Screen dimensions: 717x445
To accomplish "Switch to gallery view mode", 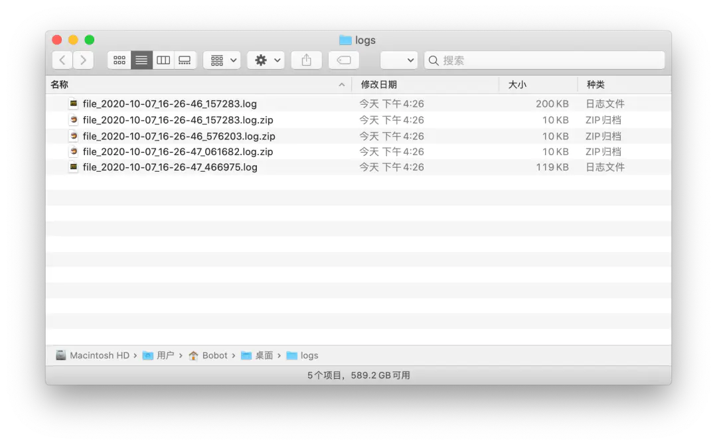I will pyautogui.click(x=185, y=60).
